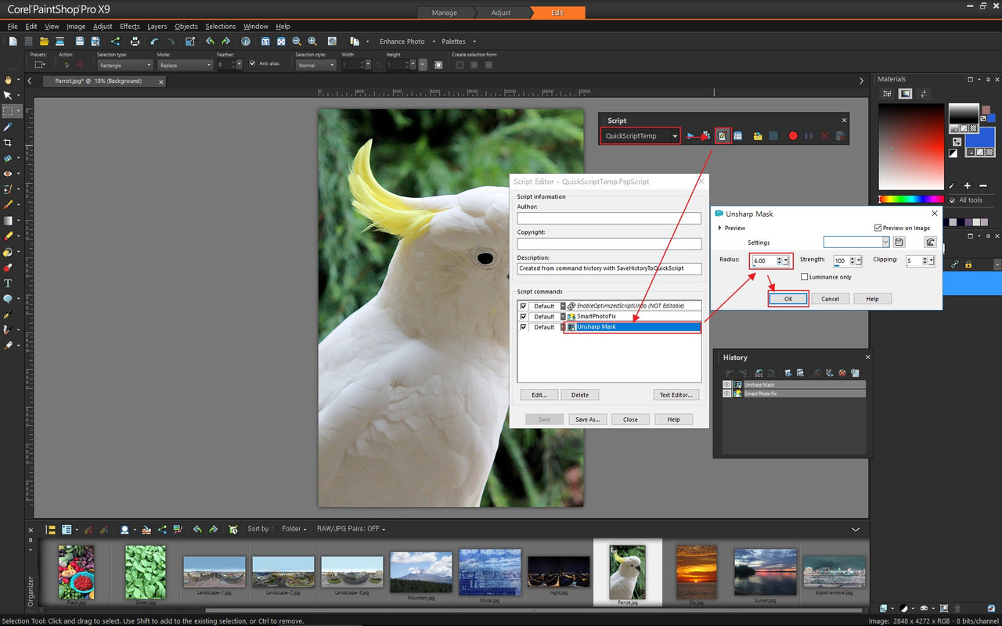Open the QuickScriptTemp script dropdown
This screenshot has width=1002, height=626.
pos(675,136)
